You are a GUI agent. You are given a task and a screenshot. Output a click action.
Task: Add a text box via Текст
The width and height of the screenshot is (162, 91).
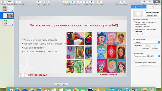(x=79, y=2)
